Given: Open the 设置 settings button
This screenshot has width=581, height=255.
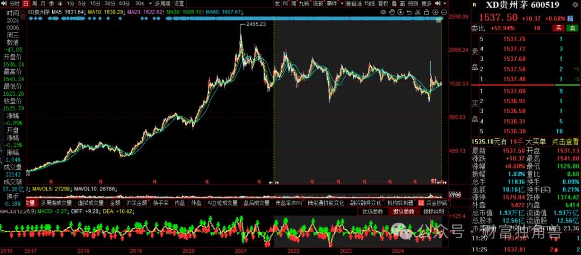Looking at the screenshot, I should point(179,4).
